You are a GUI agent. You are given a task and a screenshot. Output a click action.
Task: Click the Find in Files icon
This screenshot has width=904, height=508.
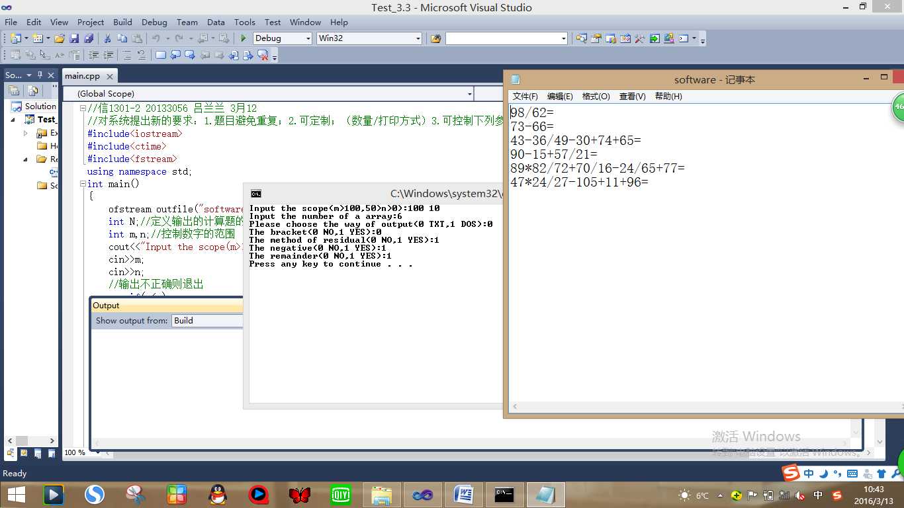click(x=435, y=38)
